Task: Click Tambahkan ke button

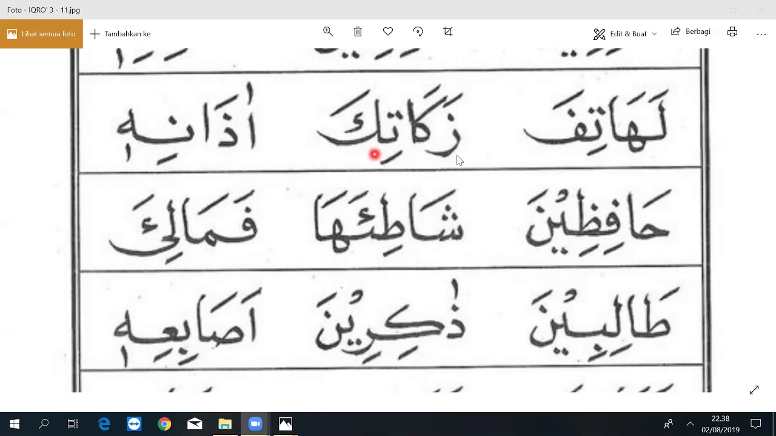Action: [x=120, y=34]
